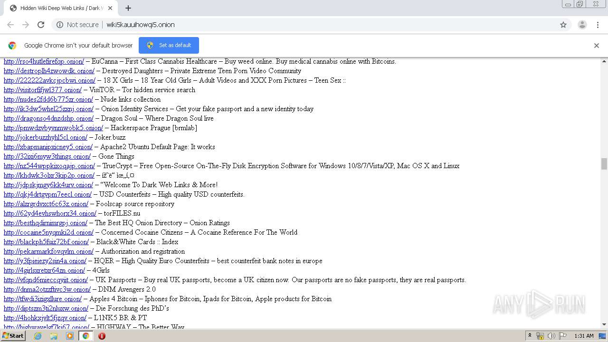Open the visitorfifjwl377.onion link
The image size is (608, 342).
pyautogui.click(x=43, y=90)
